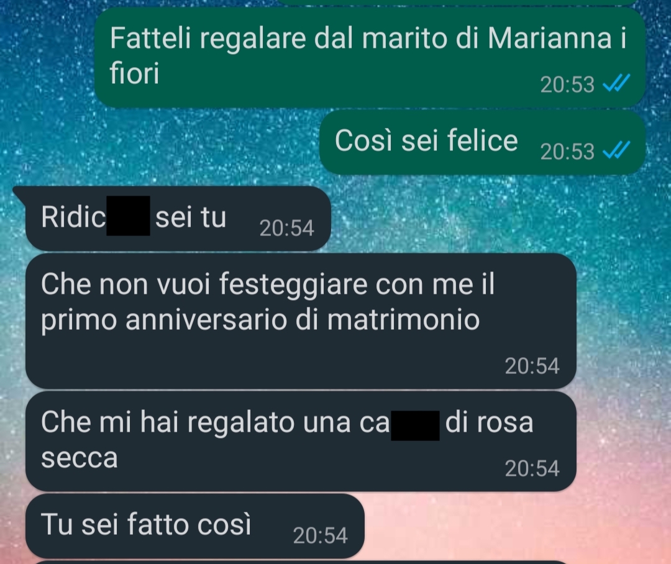This screenshot has height=564, width=671.
Task: Select the 'Che non vuoi festeggiare' message
Action: (301, 321)
